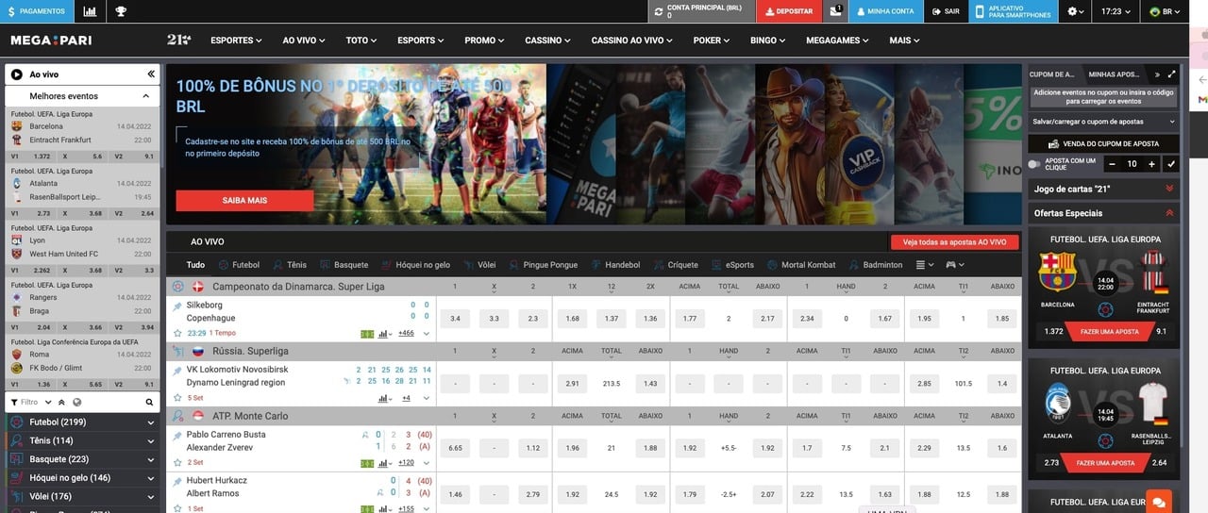1208x513 pixels.
Task: Click Venda do cupom de aposta button
Action: click(1104, 143)
